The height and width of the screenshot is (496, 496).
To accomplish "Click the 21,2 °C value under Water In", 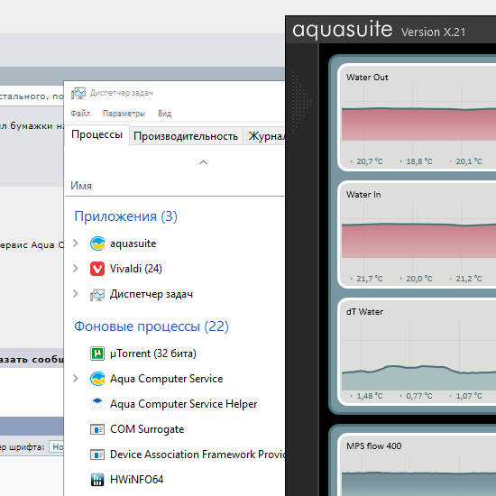I will (469, 279).
